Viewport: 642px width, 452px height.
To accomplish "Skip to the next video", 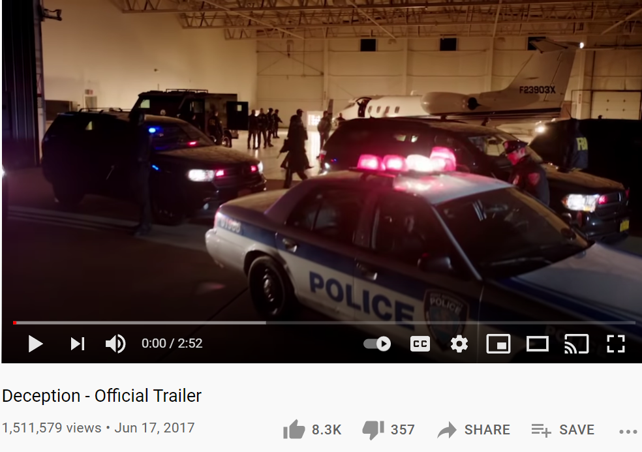I will tap(78, 344).
